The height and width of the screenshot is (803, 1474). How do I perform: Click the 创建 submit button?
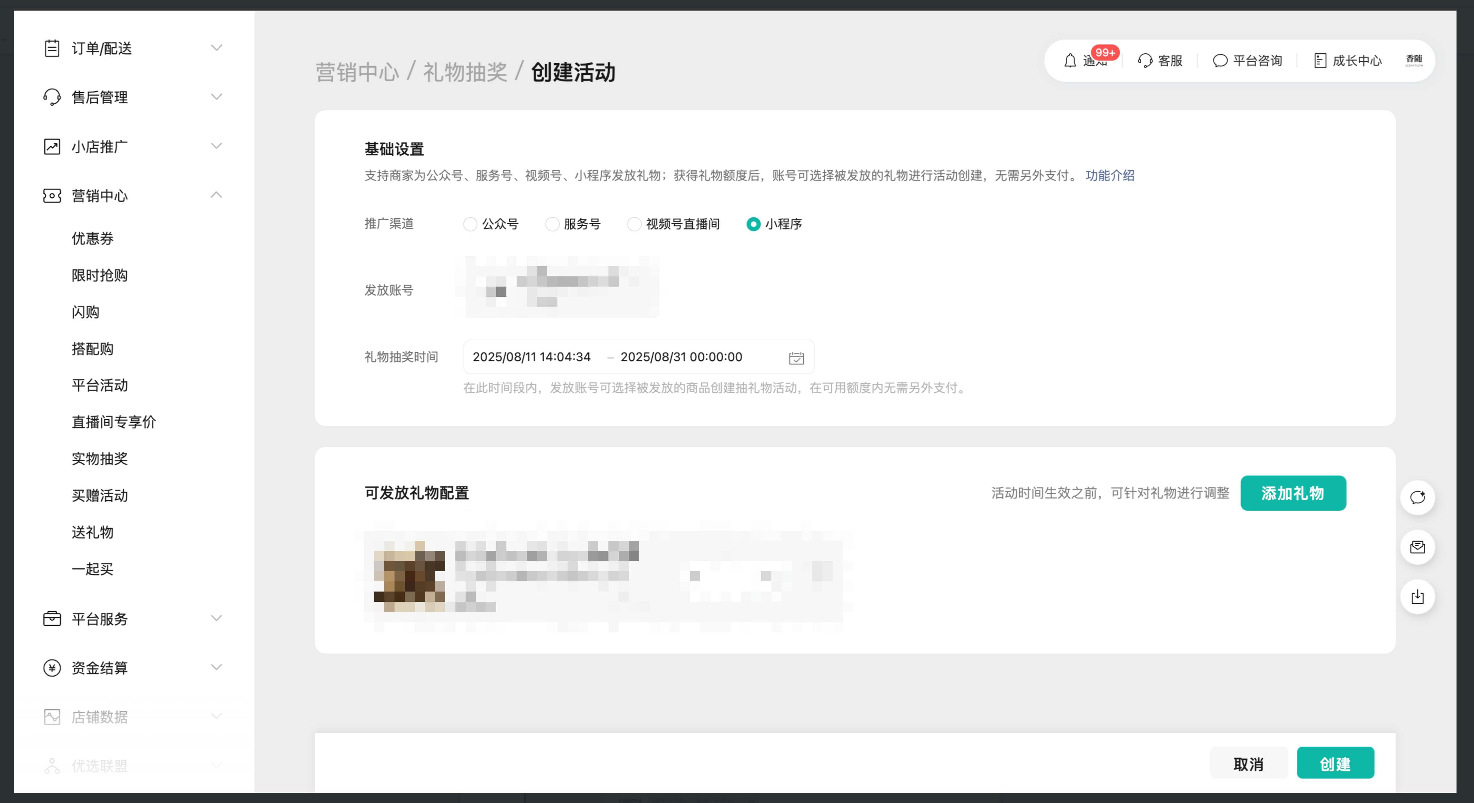pos(1334,763)
